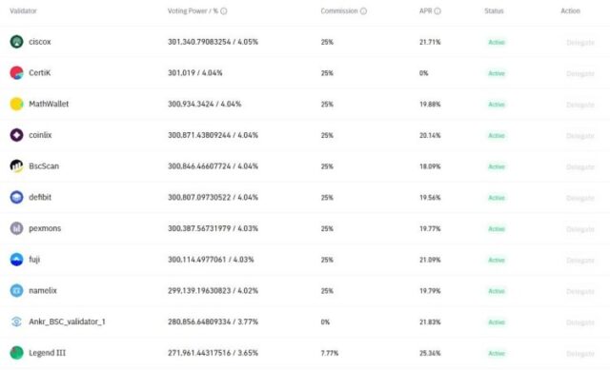Open the pexmons validator details link

(x=45, y=228)
